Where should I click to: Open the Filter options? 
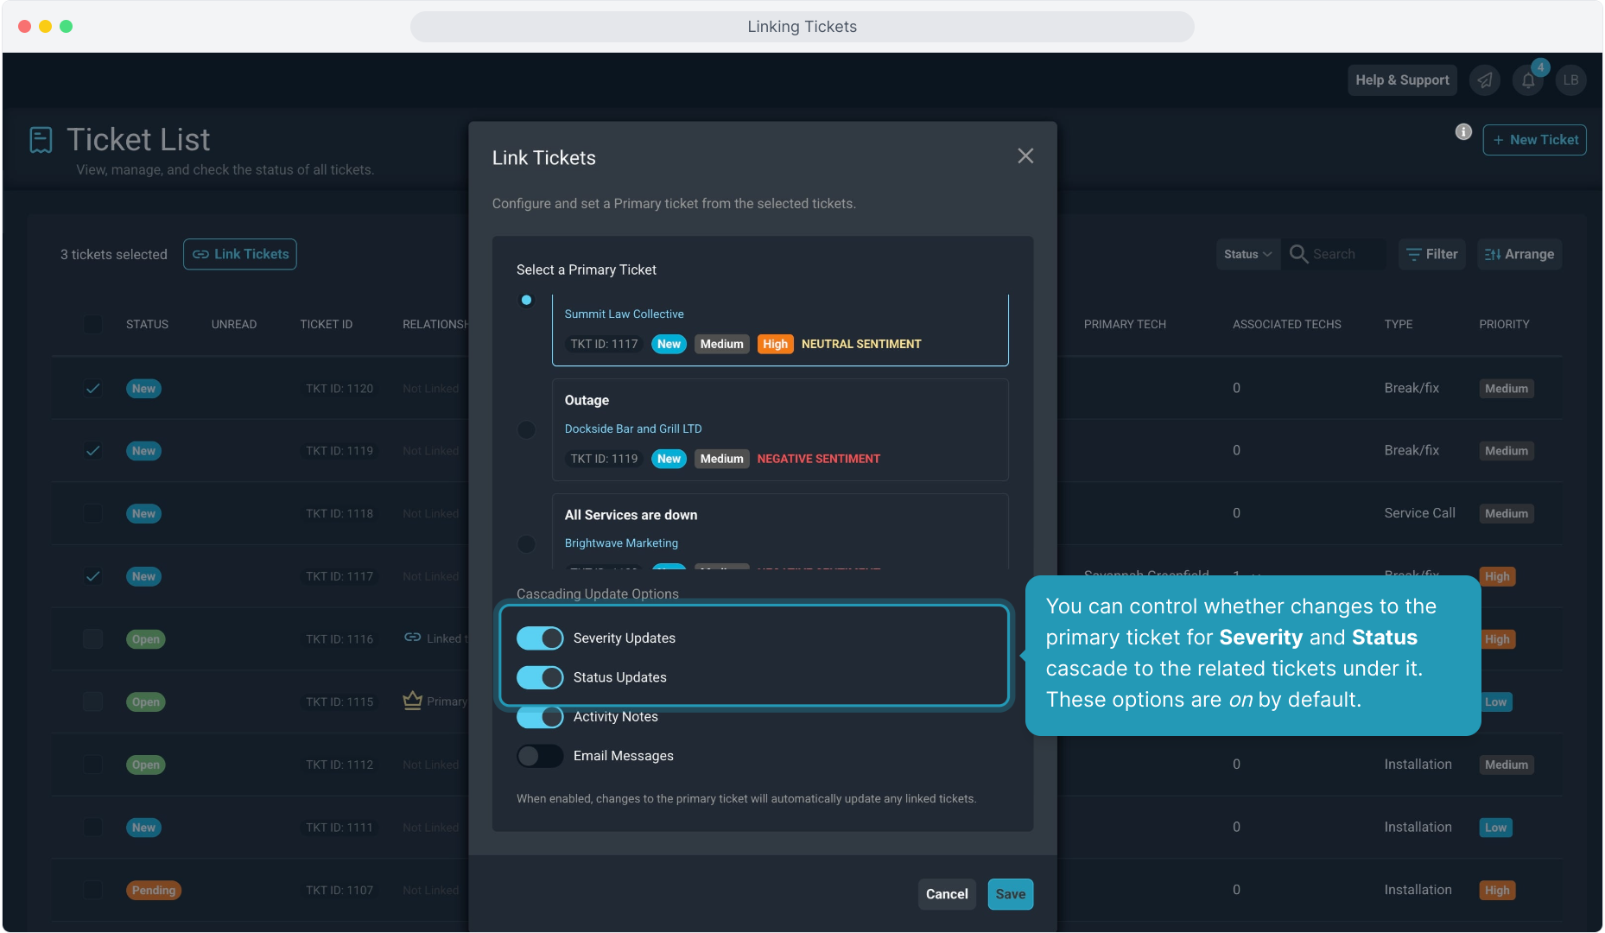(x=1431, y=254)
